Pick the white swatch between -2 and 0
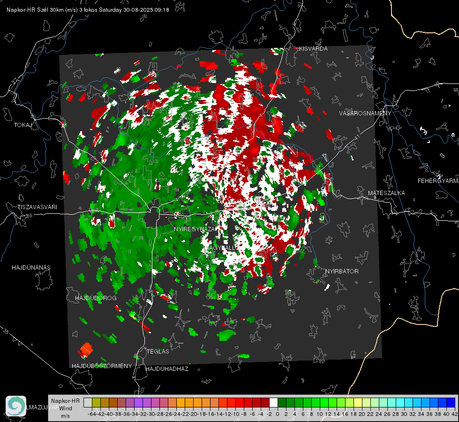The image size is (459, 422). point(273,402)
